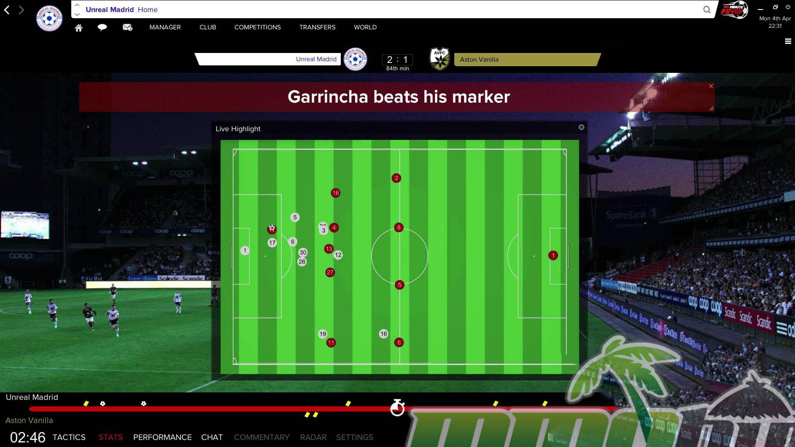Image resolution: width=795 pixels, height=447 pixels.
Task: Switch to the TACTICS tab
Action: pyautogui.click(x=69, y=437)
